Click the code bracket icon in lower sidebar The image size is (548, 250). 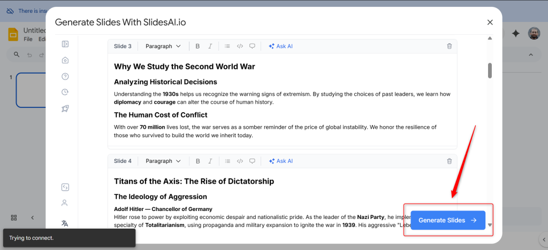point(65,187)
